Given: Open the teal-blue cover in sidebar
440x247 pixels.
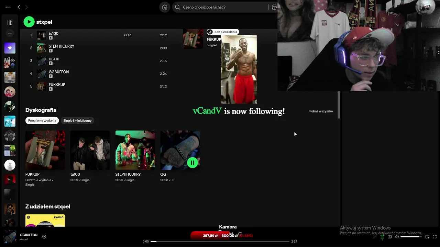Looking at the screenshot, I should pos(10,121).
